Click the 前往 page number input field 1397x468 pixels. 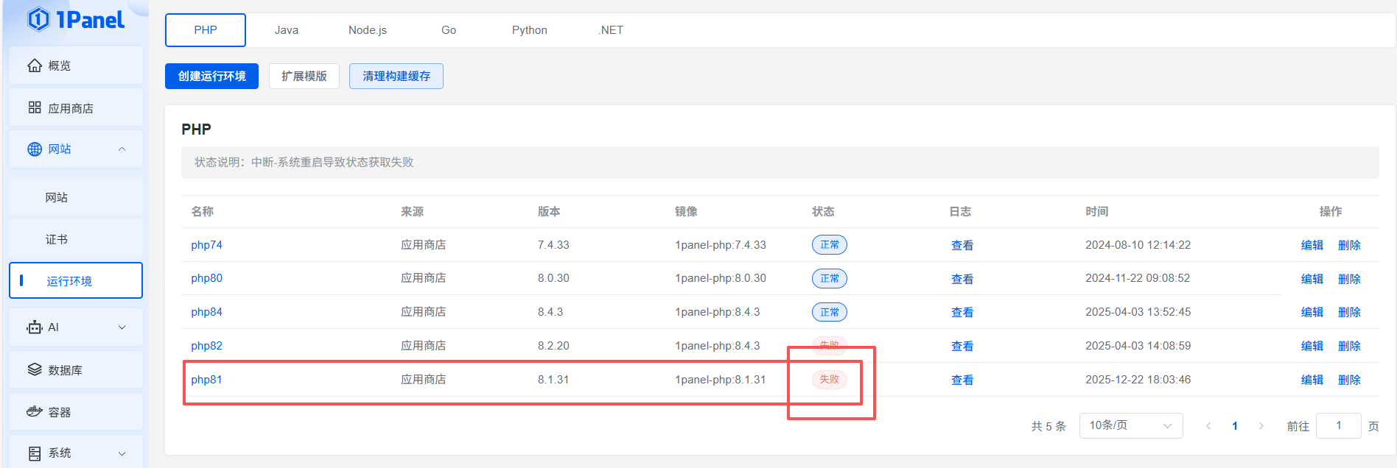click(x=1338, y=425)
